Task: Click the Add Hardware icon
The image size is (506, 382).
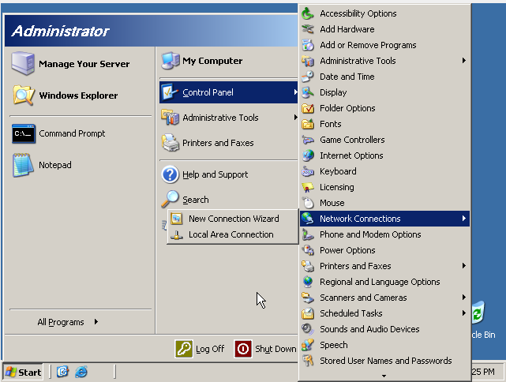Action: point(308,29)
